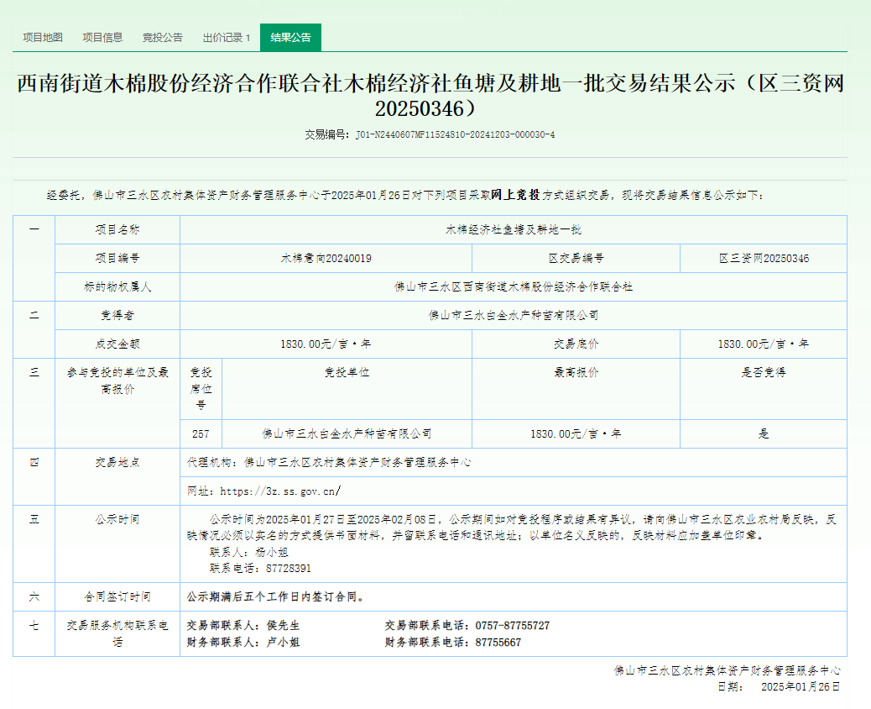The image size is (871, 709).
Task: Select the 结果公告 tab
Action: [x=290, y=37]
